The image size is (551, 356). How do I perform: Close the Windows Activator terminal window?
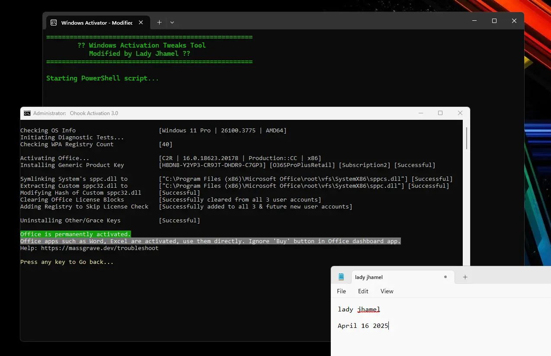514,21
